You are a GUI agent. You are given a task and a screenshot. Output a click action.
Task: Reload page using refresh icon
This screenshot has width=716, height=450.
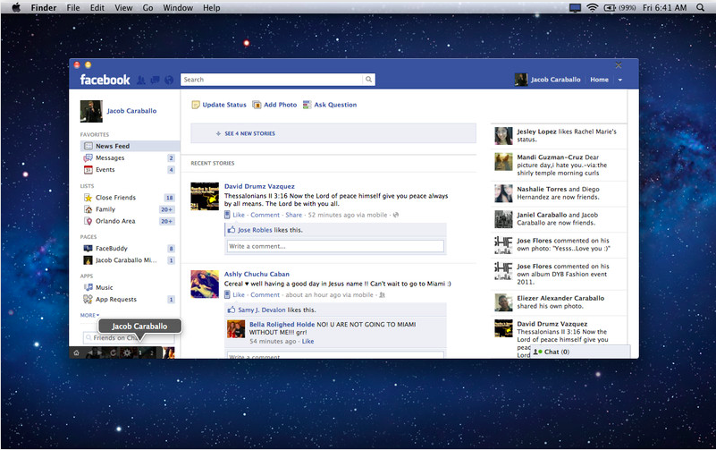pyautogui.click(x=113, y=352)
